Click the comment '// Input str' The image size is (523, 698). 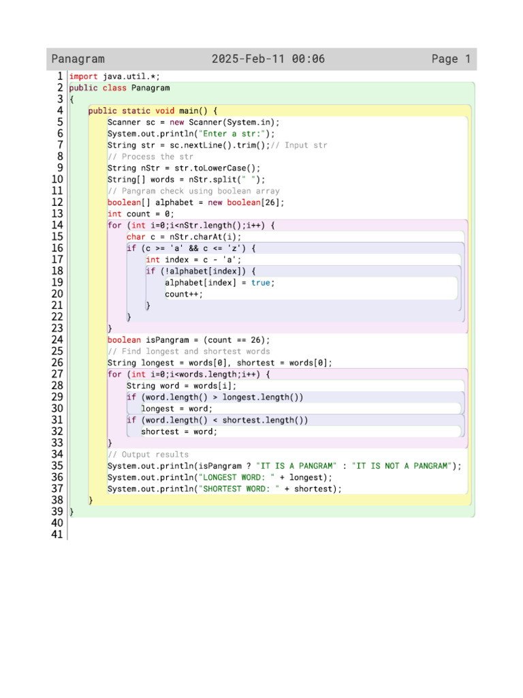coord(300,146)
